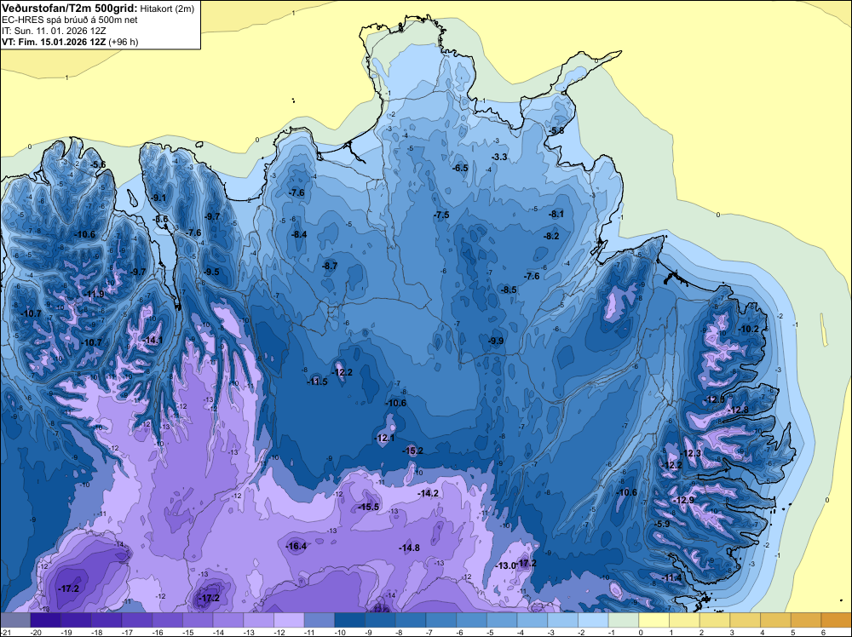Click the -5.6 temperature value on the map

[x=98, y=164]
